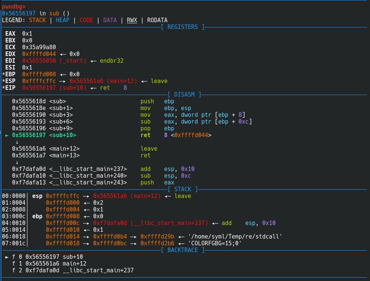Select the REGISTERS section header
370x281 pixels.
183,27
